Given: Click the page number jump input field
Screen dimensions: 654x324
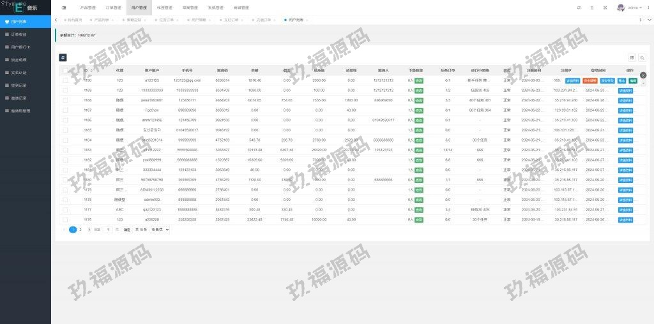Looking at the screenshot, I should coord(108,230).
